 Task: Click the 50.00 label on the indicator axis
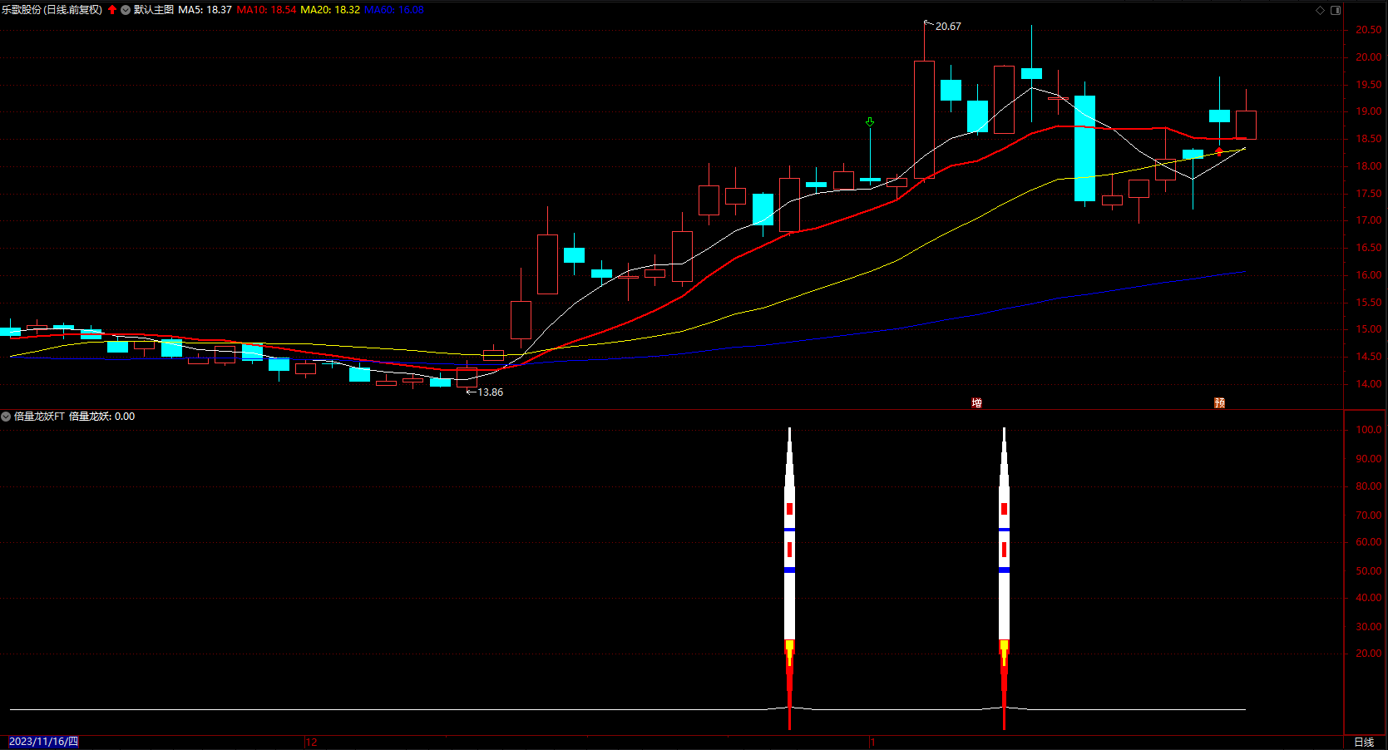coord(1369,571)
